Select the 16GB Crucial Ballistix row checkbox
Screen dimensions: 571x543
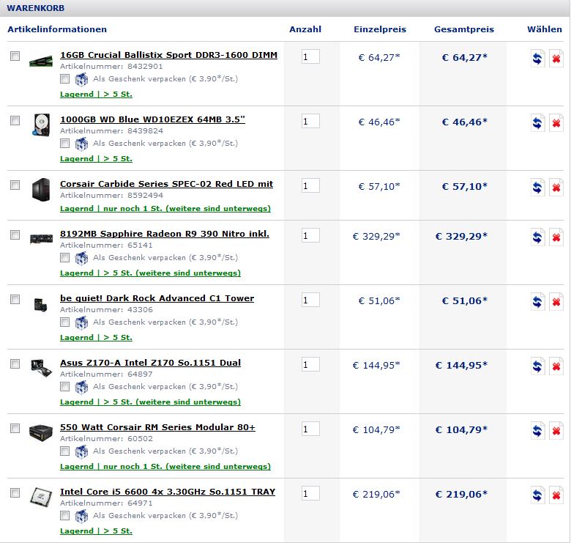[x=15, y=56]
